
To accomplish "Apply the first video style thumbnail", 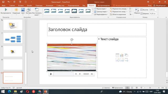I will pos(47,11).
